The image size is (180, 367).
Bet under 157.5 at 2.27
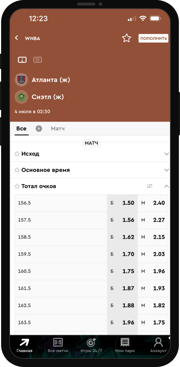coord(153,220)
